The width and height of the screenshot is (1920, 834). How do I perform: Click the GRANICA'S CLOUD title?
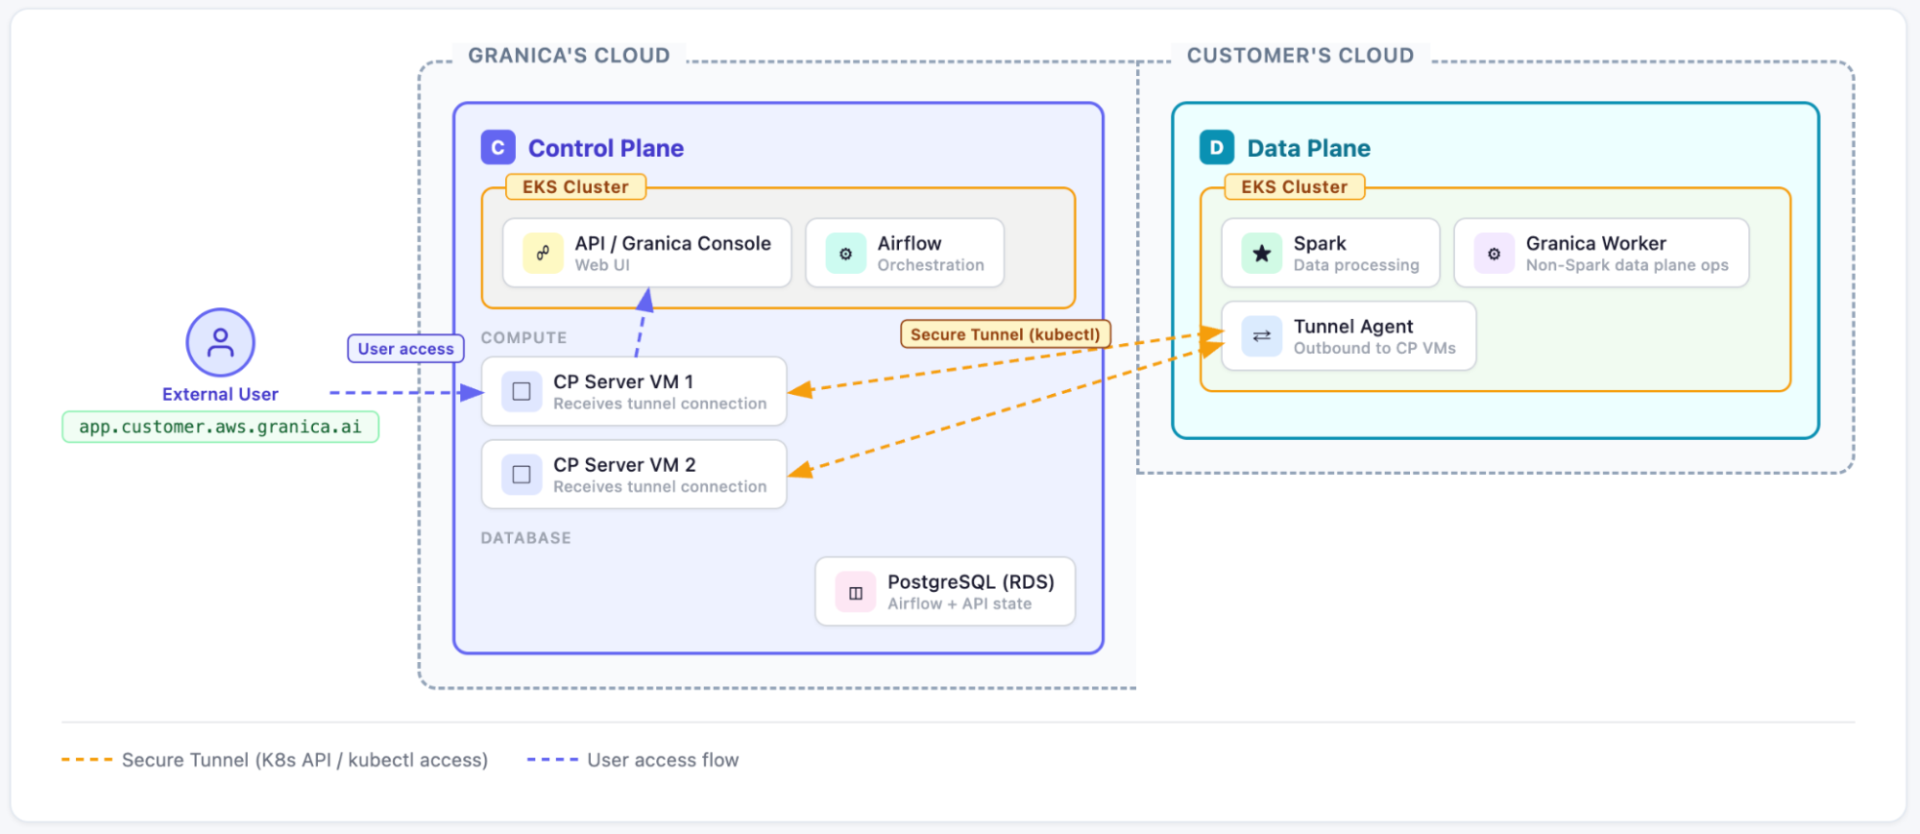(x=569, y=56)
